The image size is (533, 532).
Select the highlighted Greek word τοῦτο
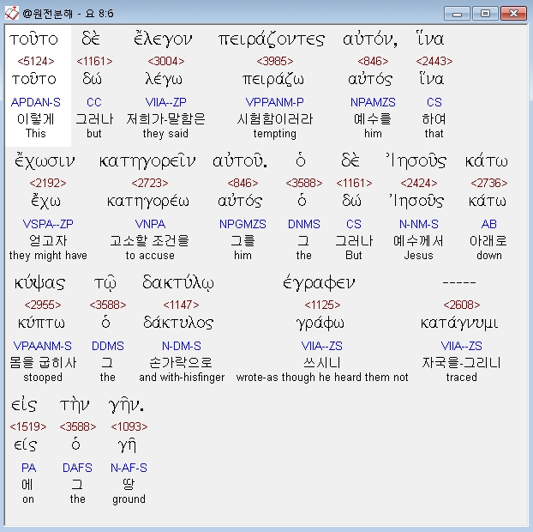point(34,39)
